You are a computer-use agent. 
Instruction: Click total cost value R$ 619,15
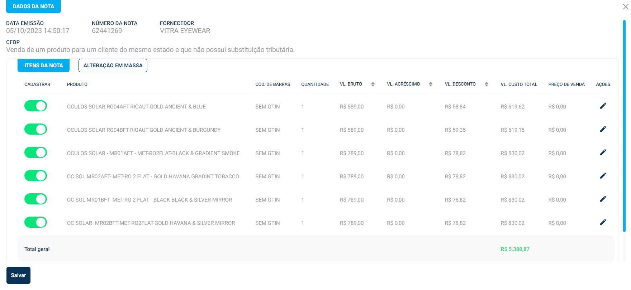coord(512,130)
